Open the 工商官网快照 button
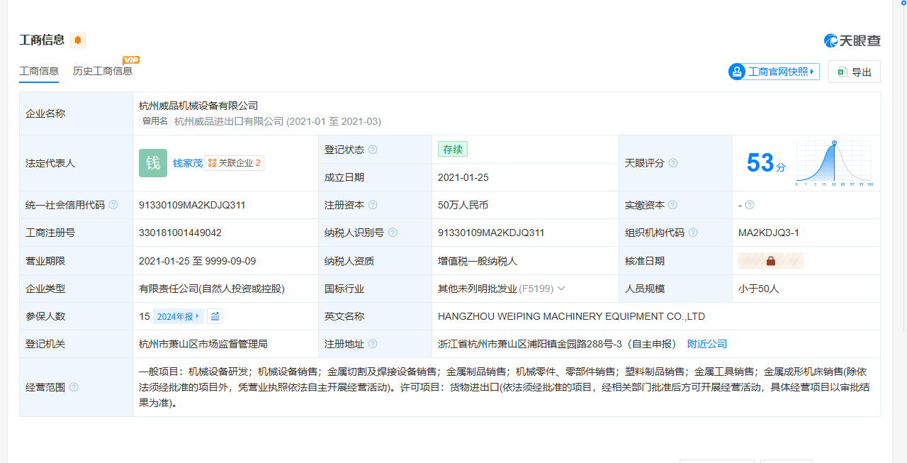 (774, 72)
